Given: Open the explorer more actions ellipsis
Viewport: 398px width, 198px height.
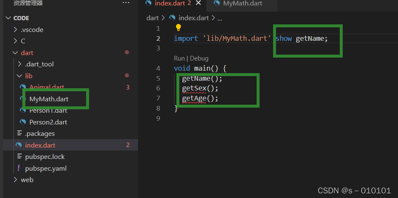Looking at the screenshot, I should point(126,3).
